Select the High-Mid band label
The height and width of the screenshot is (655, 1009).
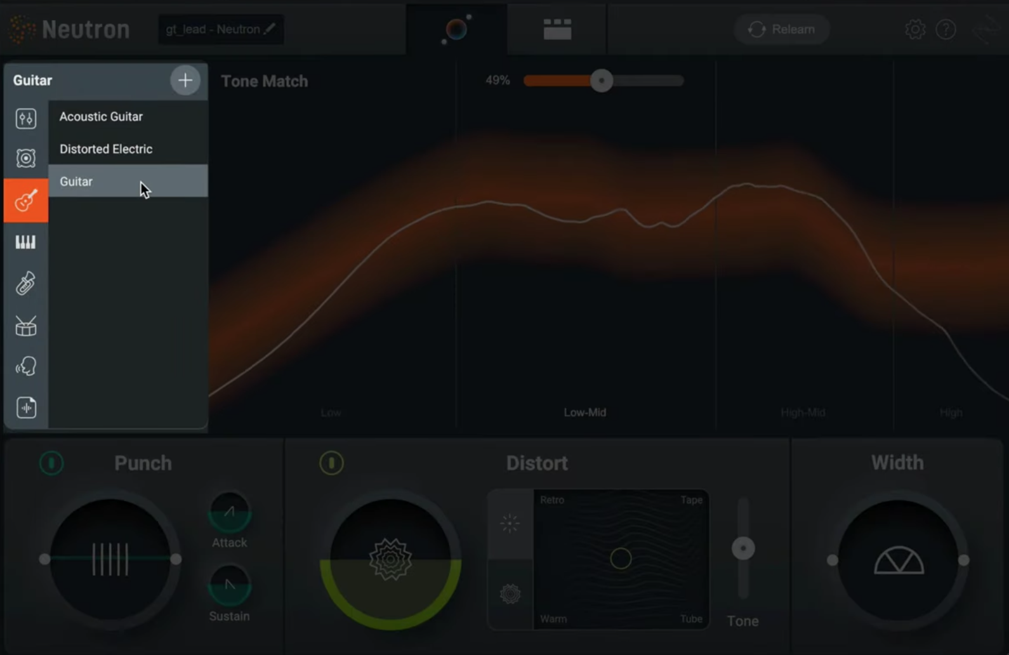click(x=803, y=413)
